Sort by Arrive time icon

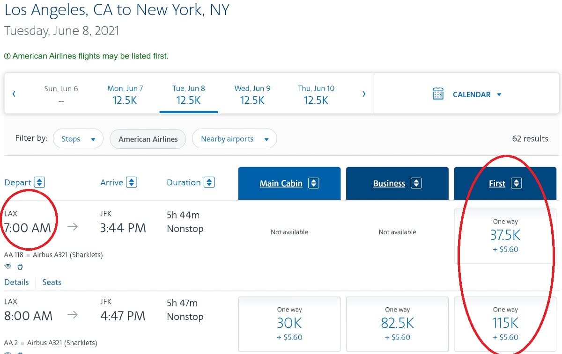pyautogui.click(x=132, y=182)
